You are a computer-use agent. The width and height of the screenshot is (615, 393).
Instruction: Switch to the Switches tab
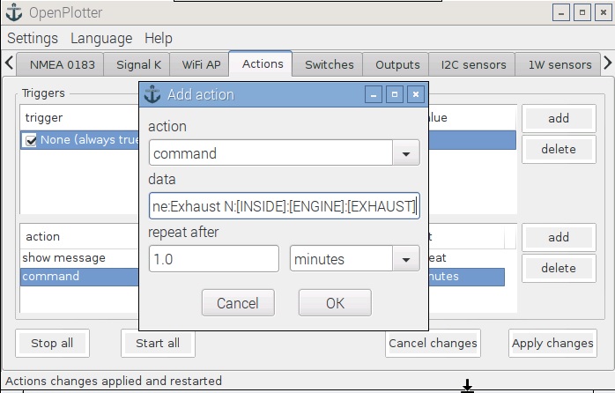(x=329, y=64)
